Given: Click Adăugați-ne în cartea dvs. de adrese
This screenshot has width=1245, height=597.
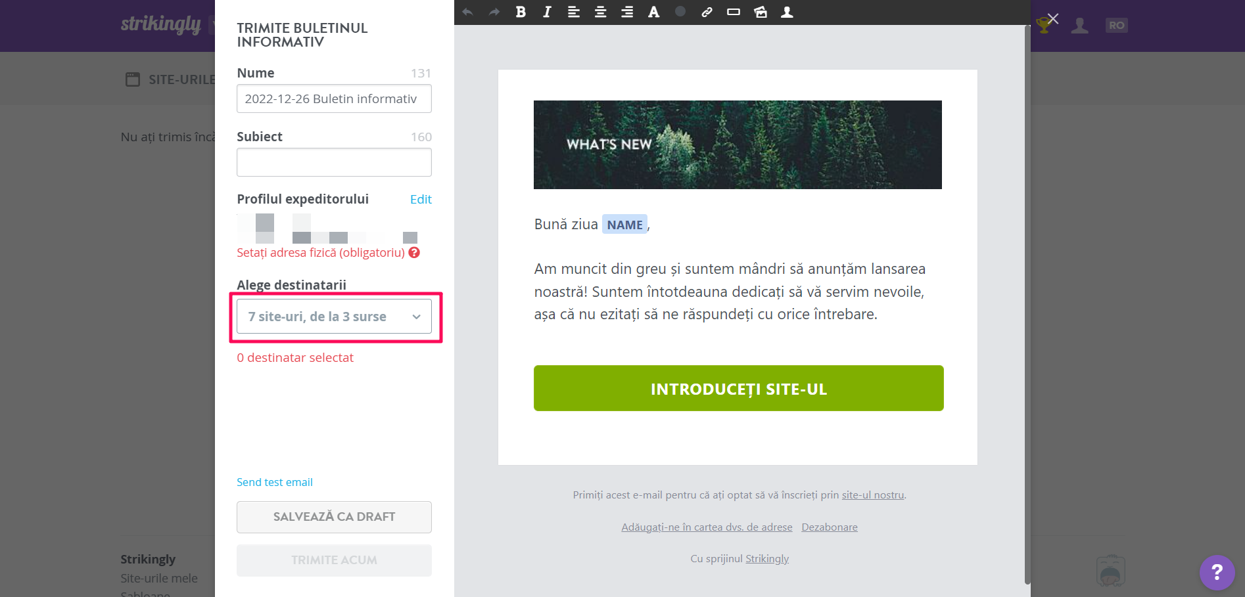Looking at the screenshot, I should [x=707, y=527].
